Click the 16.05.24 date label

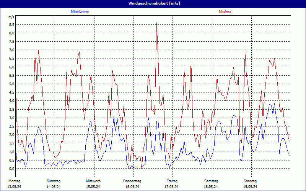tap(132, 187)
